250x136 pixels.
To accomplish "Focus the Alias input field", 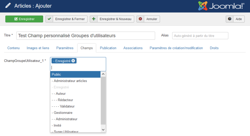I will click(x=200, y=36).
